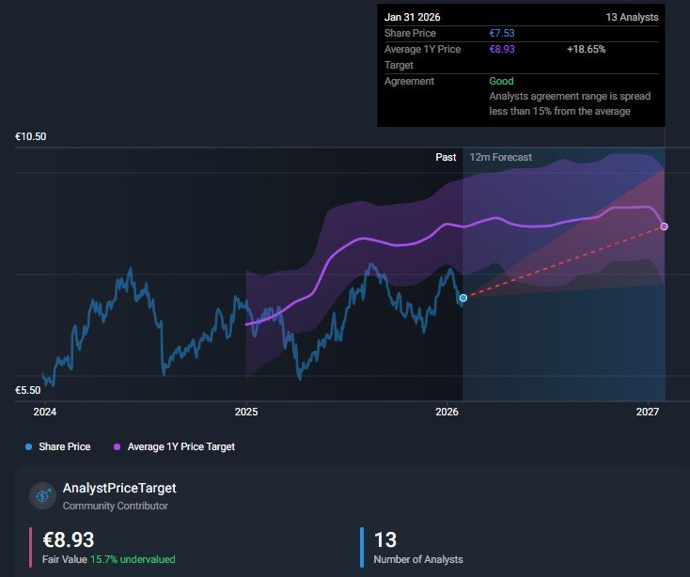Click the Community Contributor subtitle

pyautogui.click(x=115, y=506)
